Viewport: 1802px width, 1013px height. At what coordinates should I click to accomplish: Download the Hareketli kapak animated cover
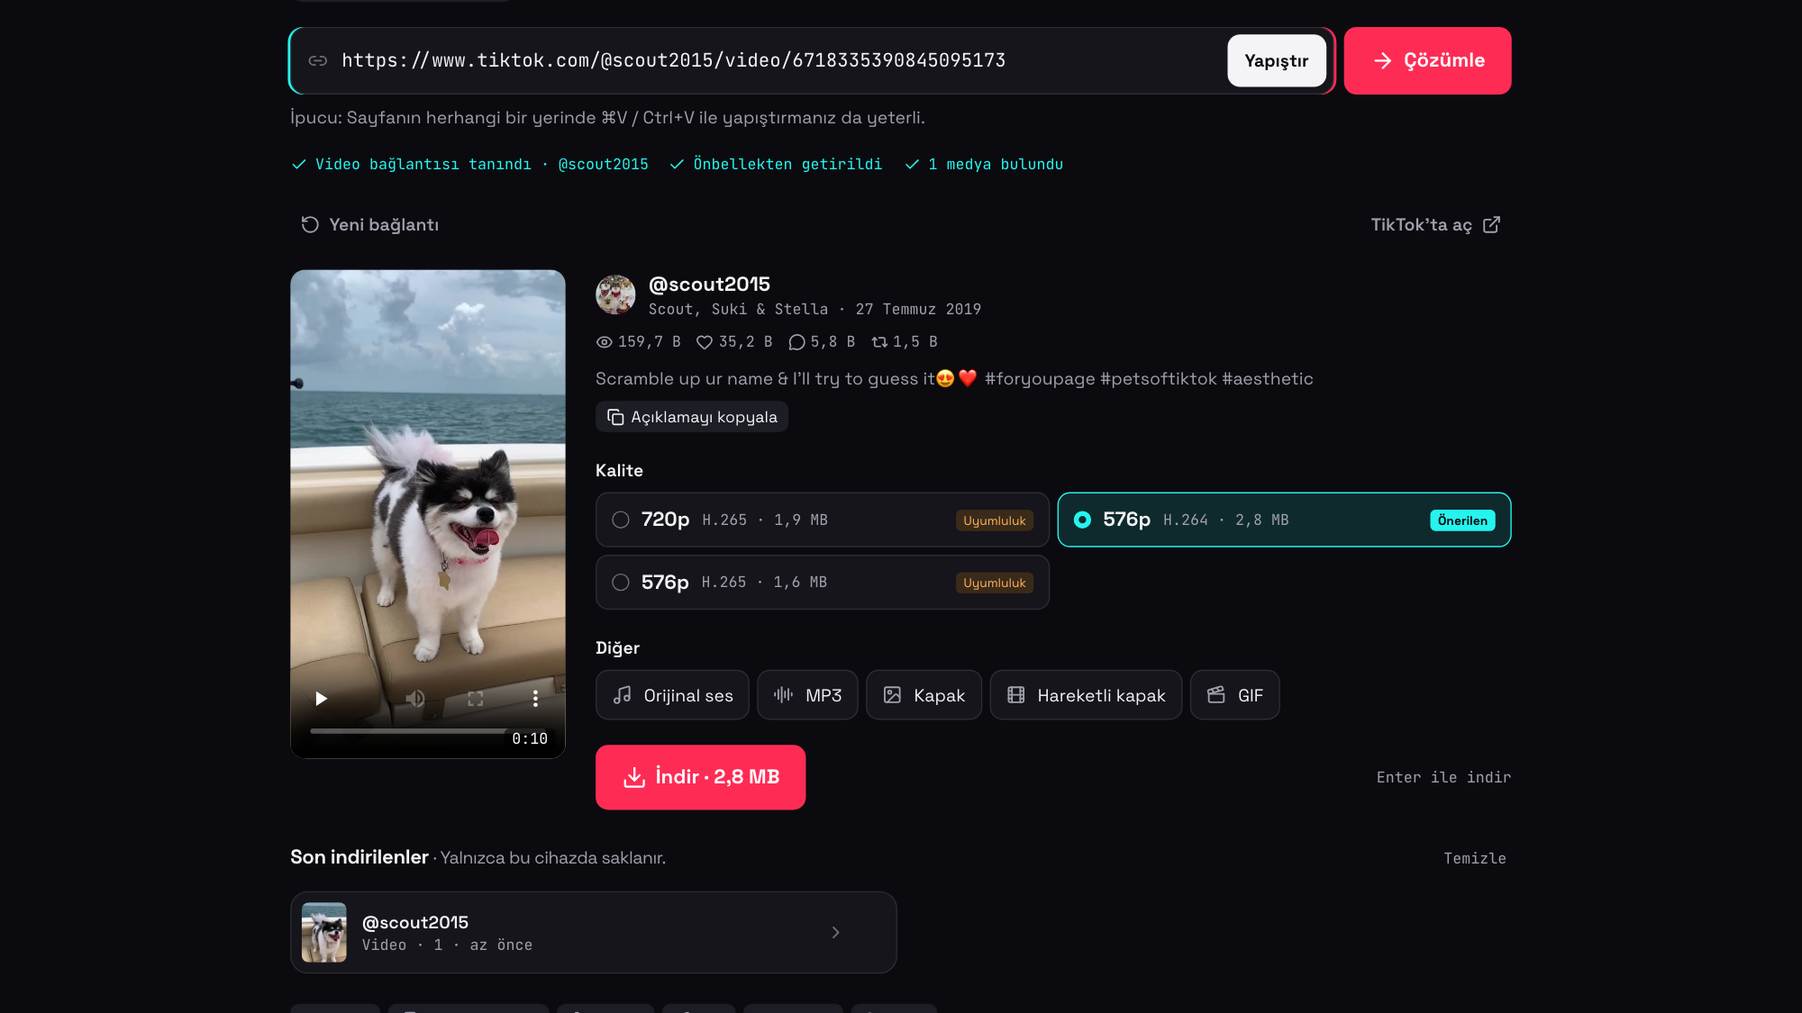point(1086,695)
